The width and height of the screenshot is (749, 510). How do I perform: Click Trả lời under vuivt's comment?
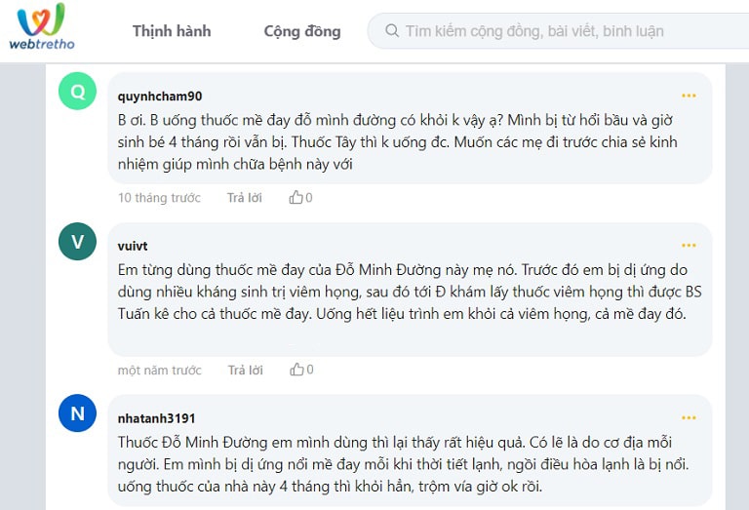pyautogui.click(x=245, y=371)
